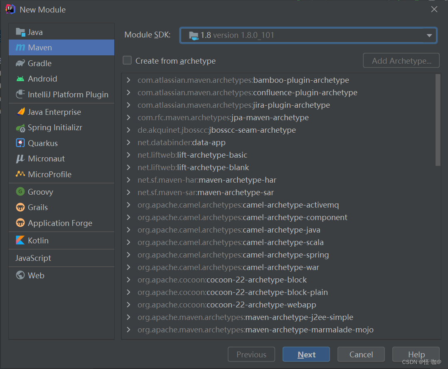The height and width of the screenshot is (369, 448).
Task: Expand the maven-archetype-har node
Action: coord(128,180)
